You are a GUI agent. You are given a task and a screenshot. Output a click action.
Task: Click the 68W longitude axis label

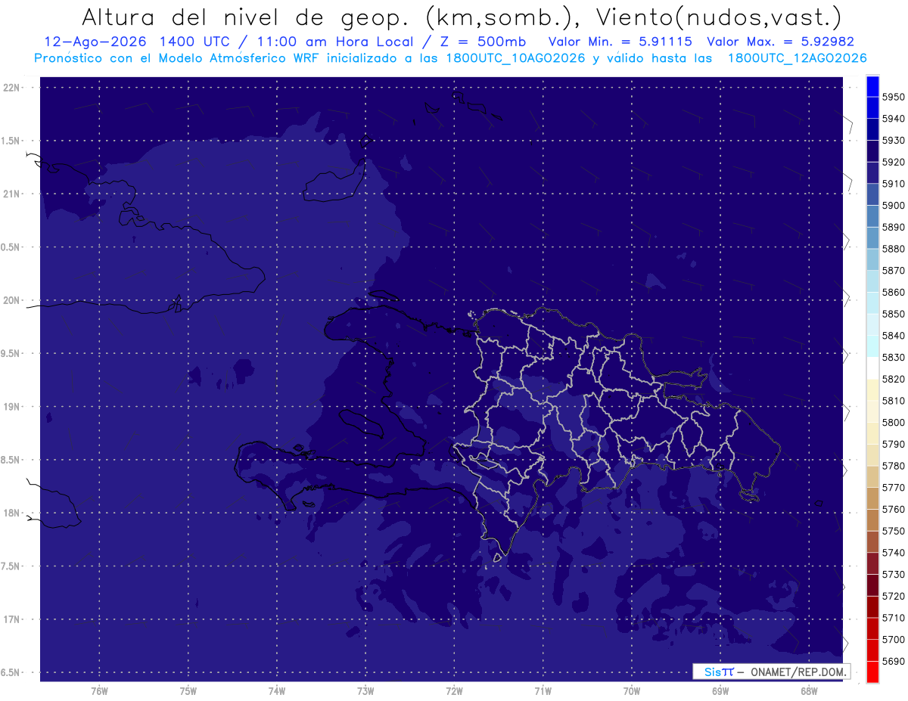(809, 691)
